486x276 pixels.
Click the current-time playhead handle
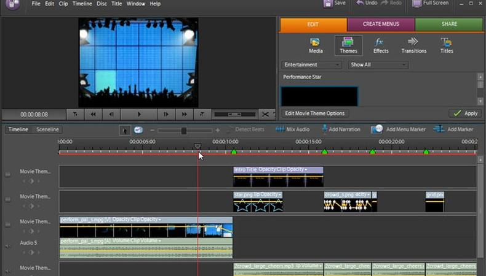pyautogui.click(x=197, y=146)
